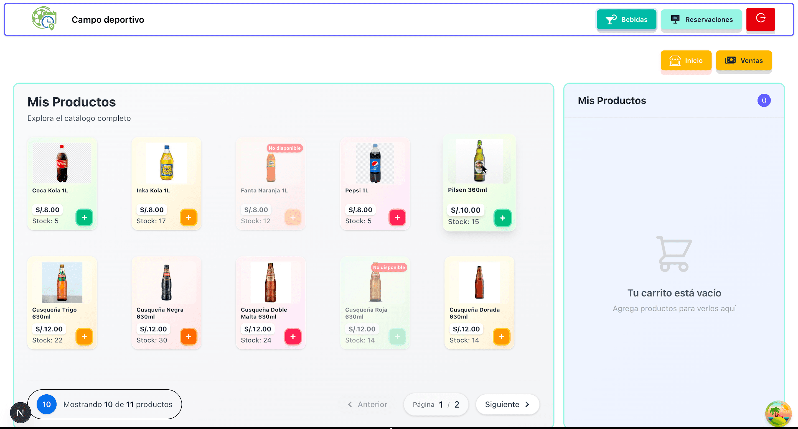Click the Pepsi 1L product name
Image resolution: width=798 pixels, height=429 pixels.
point(357,190)
